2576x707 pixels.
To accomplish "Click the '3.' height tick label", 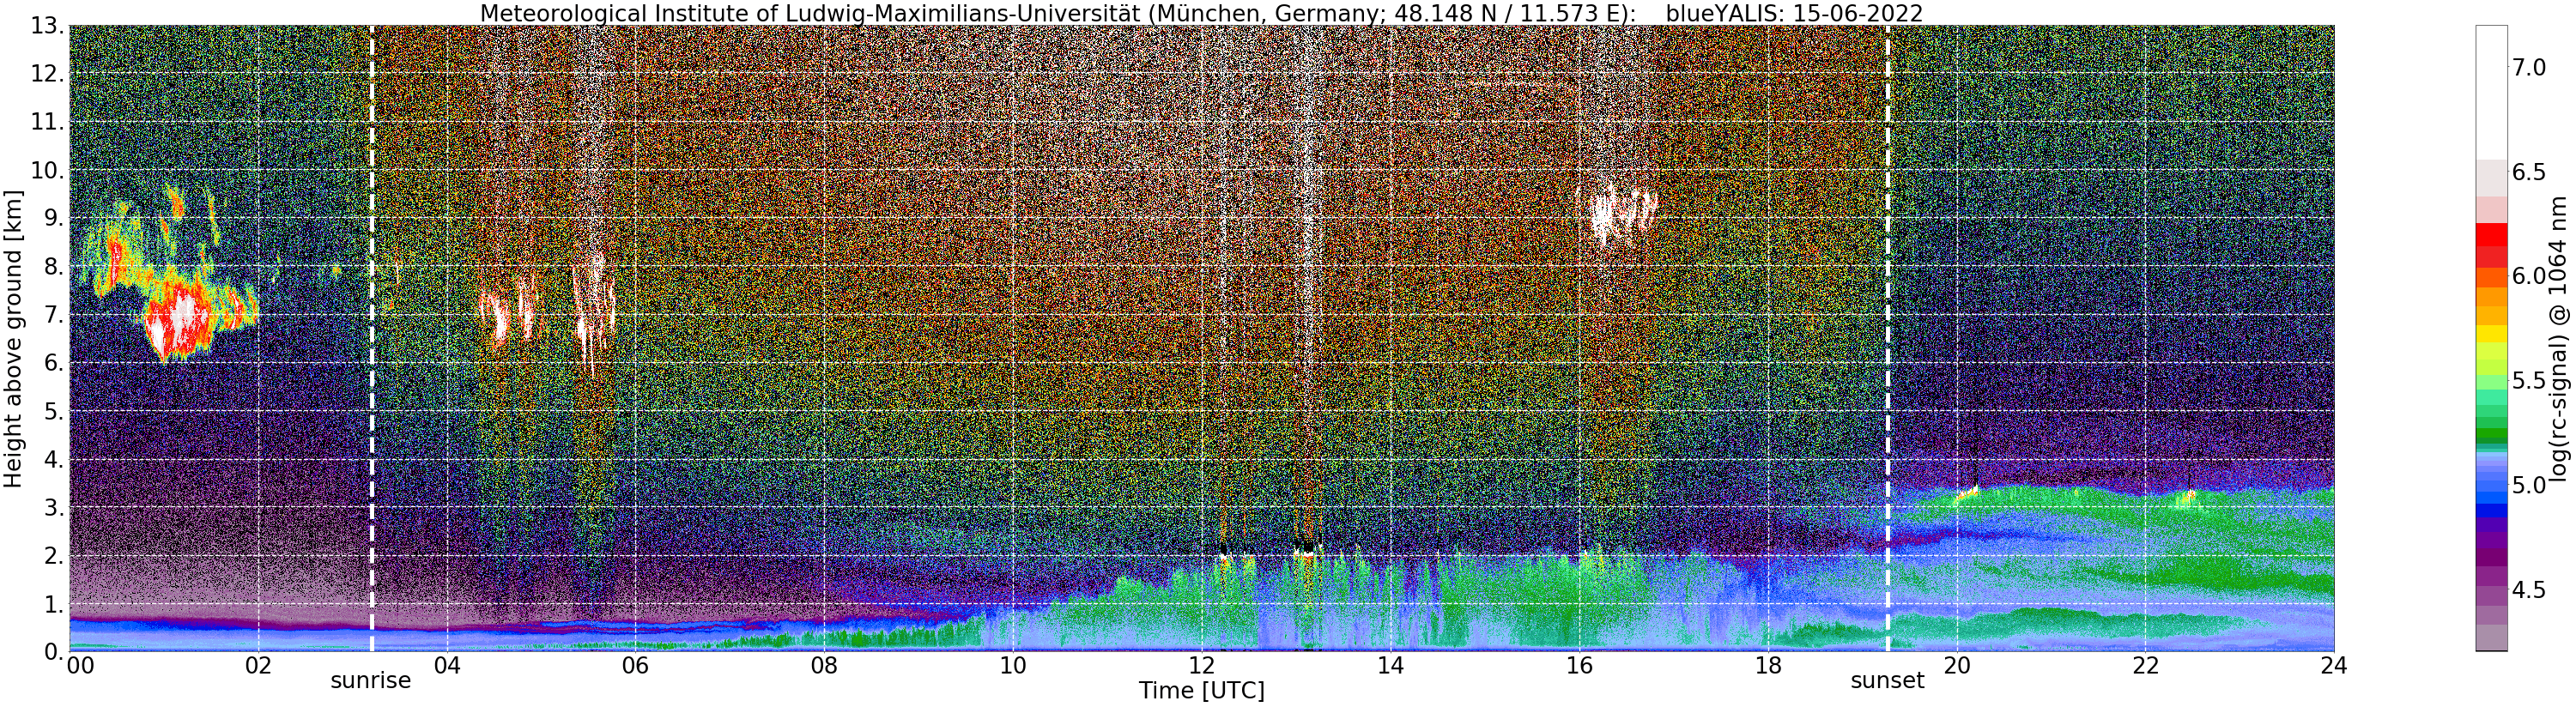I will (x=52, y=507).
